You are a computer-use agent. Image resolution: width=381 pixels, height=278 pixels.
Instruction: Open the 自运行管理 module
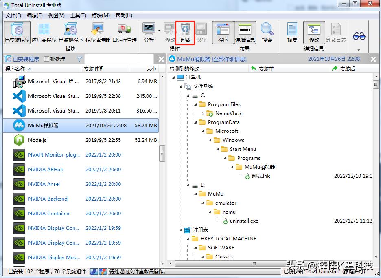[x=125, y=32]
